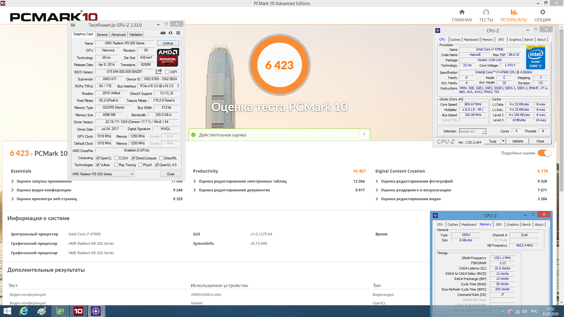Click the network tray icon
The width and height of the screenshot is (564, 317).
[x=517, y=311]
